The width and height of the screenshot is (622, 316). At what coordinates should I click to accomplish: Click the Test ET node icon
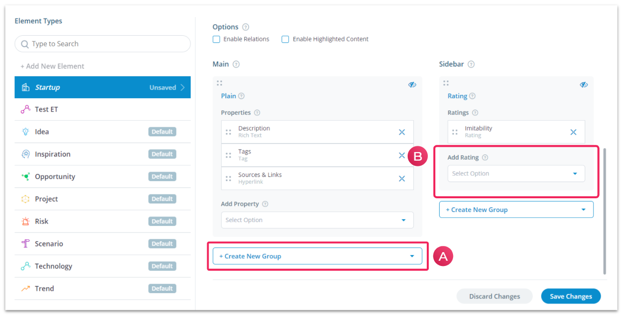point(25,110)
